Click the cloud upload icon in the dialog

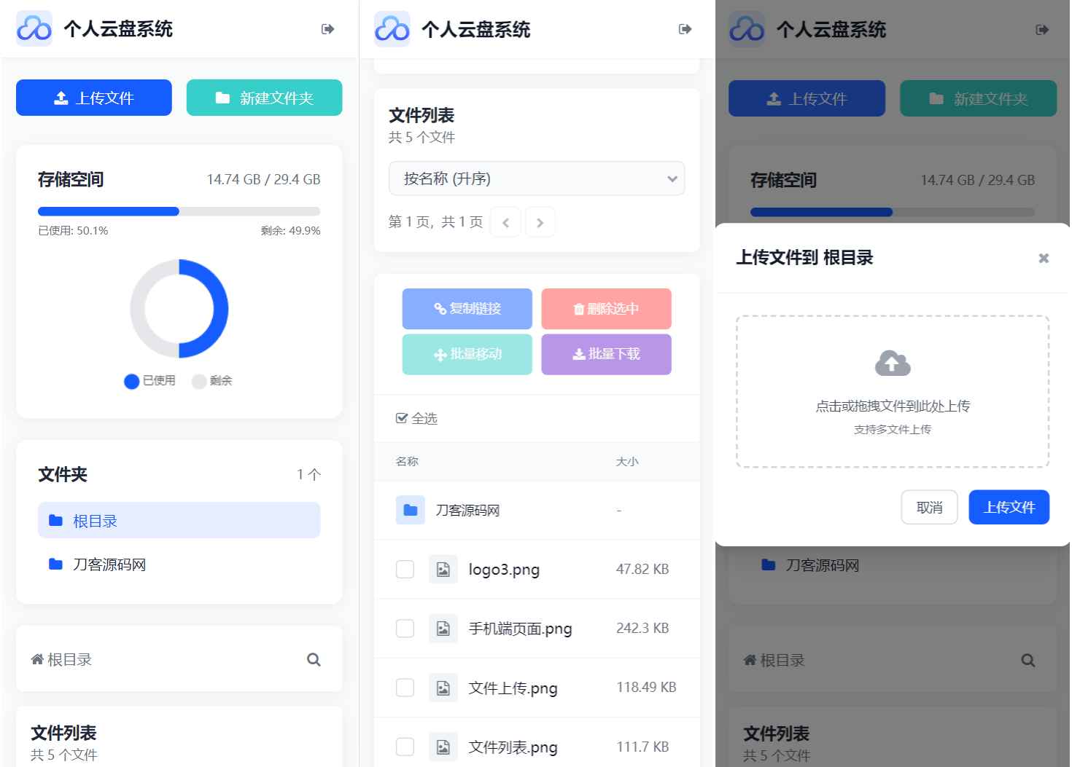tap(891, 362)
